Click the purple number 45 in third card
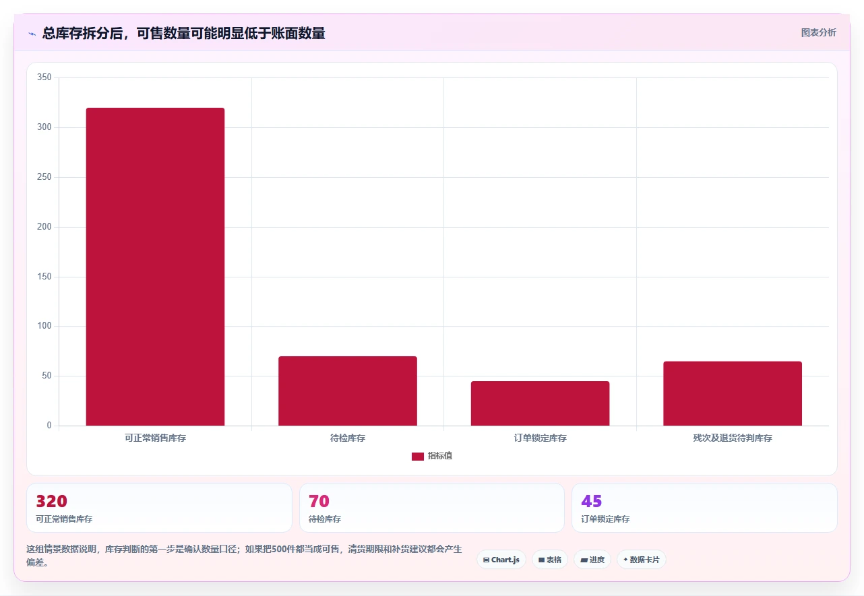 click(592, 501)
